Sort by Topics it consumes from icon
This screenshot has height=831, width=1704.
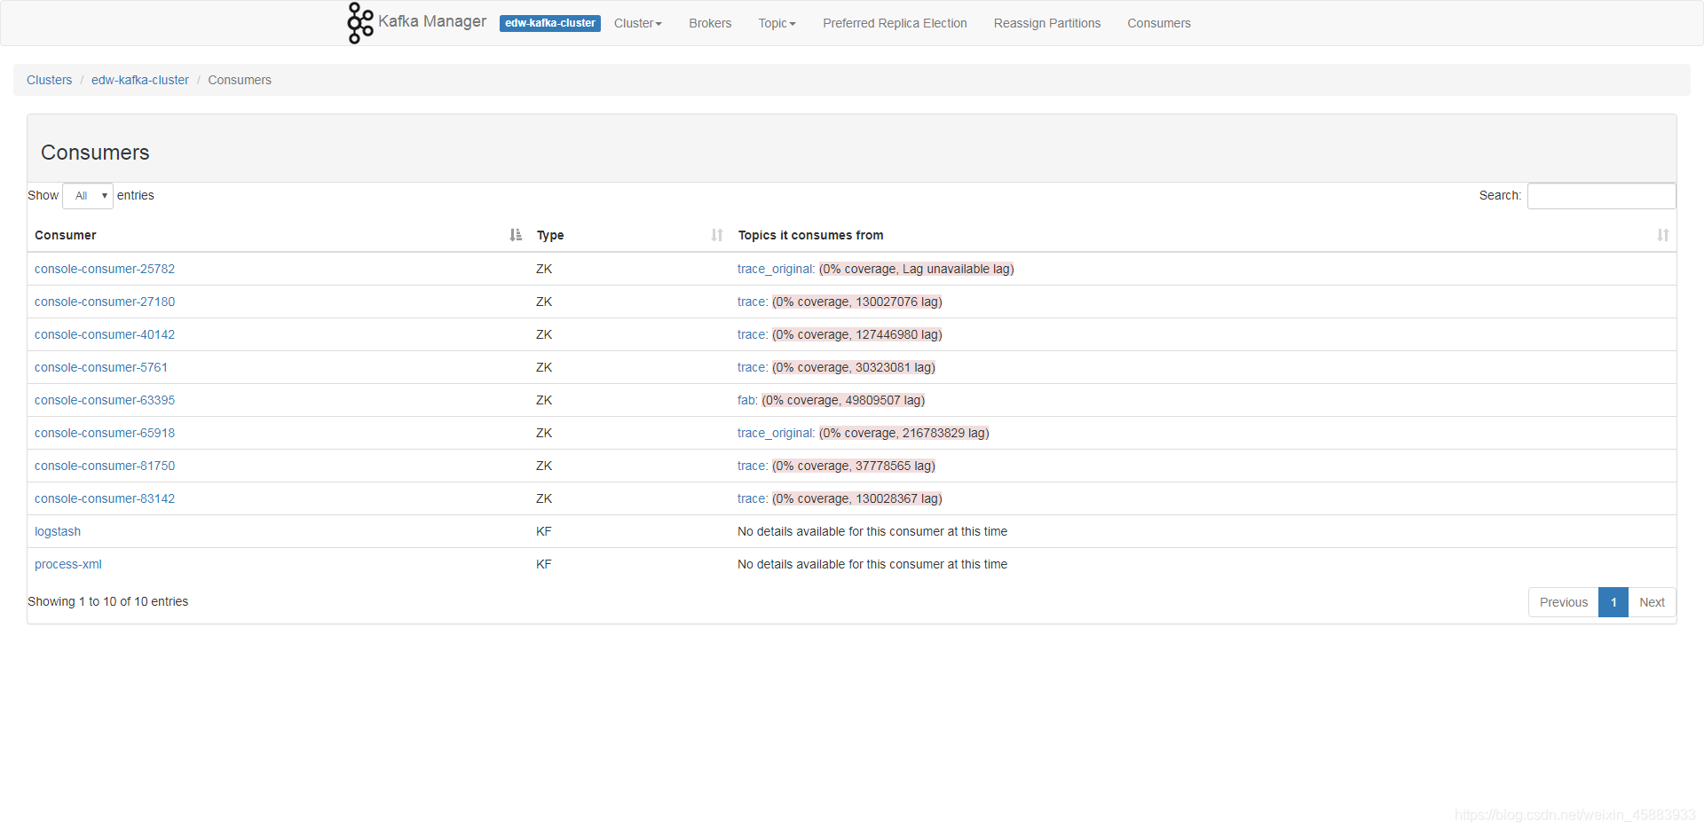tap(1663, 235)
